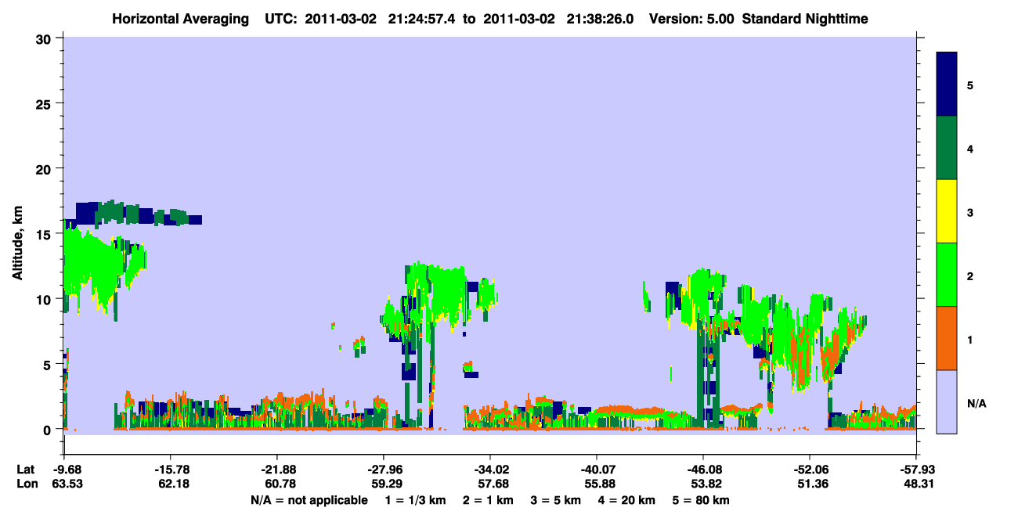Click the orange colorbar segment labeled 1
This screenshot has height=522, width=1018.
[x=947, y=338]
